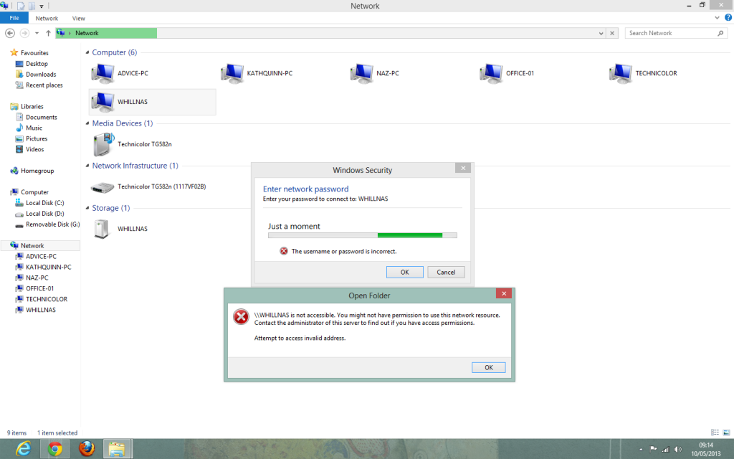Click the Search Network input field
Screen dimensions: 734x459
click(x=670, y=33)
